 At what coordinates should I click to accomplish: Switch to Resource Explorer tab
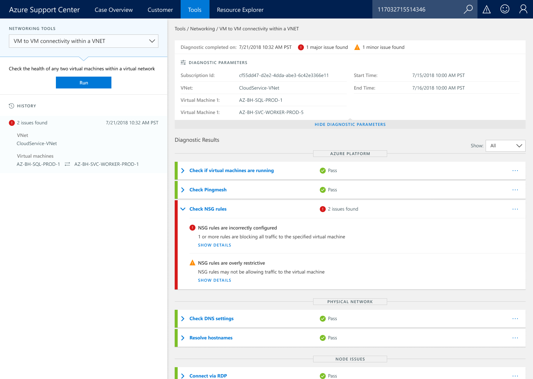point(240,10)
